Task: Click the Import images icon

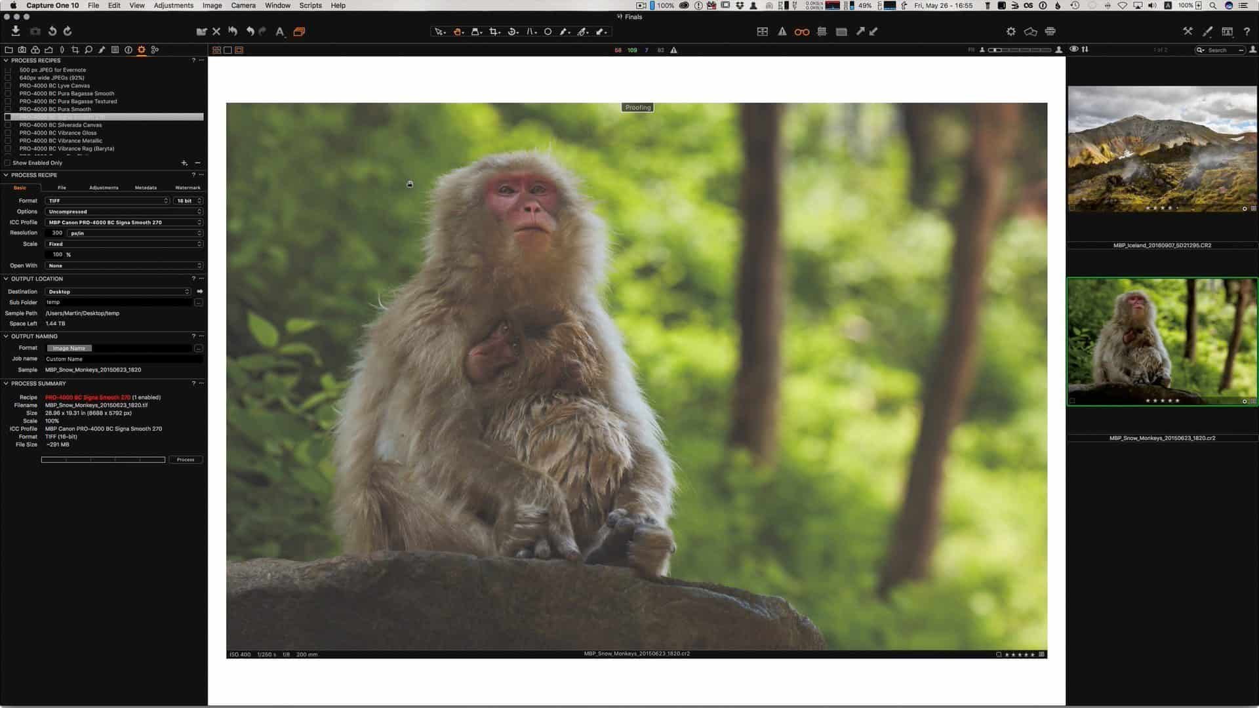Action: pos(16,31)
